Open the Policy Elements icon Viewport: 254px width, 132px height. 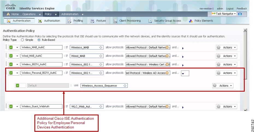tap(191, 21)
